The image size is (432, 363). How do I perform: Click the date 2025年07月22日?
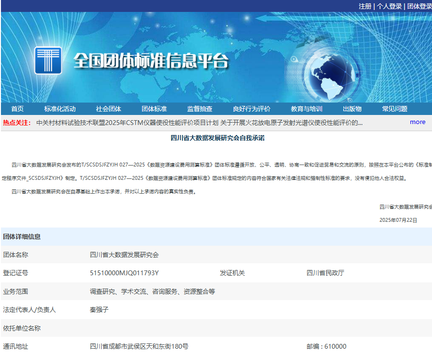click(x=398, y=220)
